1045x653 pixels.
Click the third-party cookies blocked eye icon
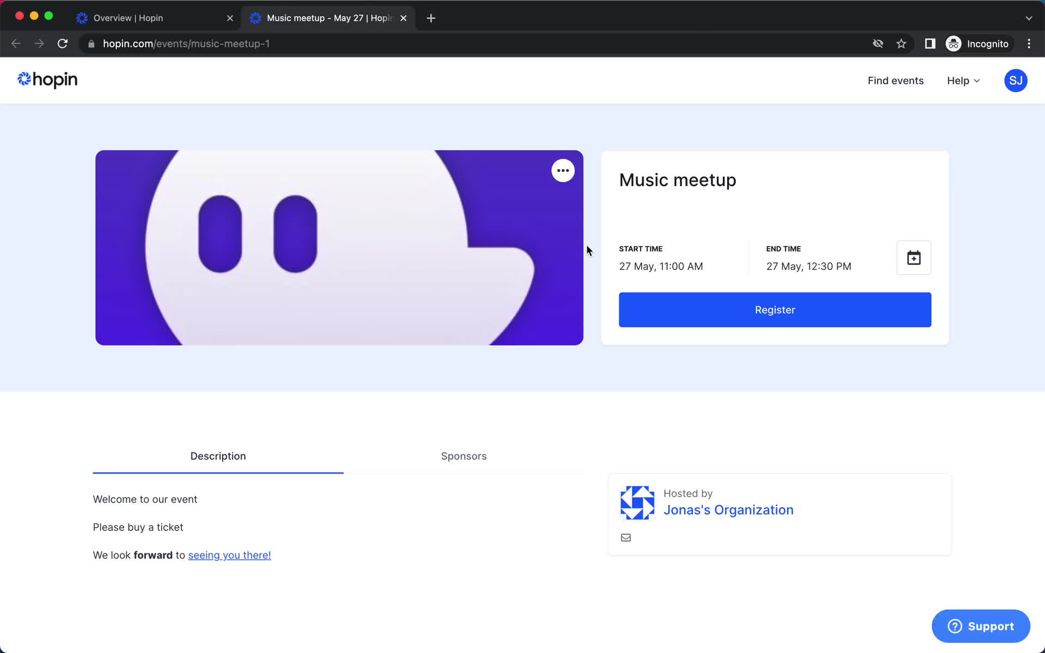pos(878,44)
